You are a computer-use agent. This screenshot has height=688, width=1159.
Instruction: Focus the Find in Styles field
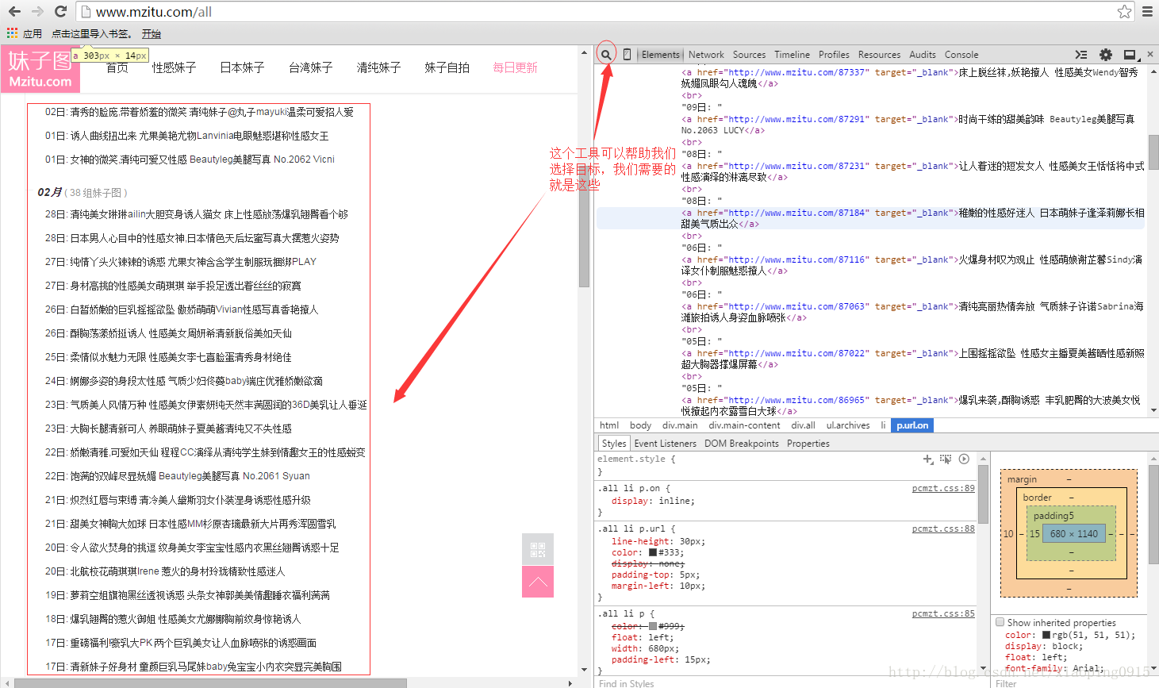(x=785, y=683)
